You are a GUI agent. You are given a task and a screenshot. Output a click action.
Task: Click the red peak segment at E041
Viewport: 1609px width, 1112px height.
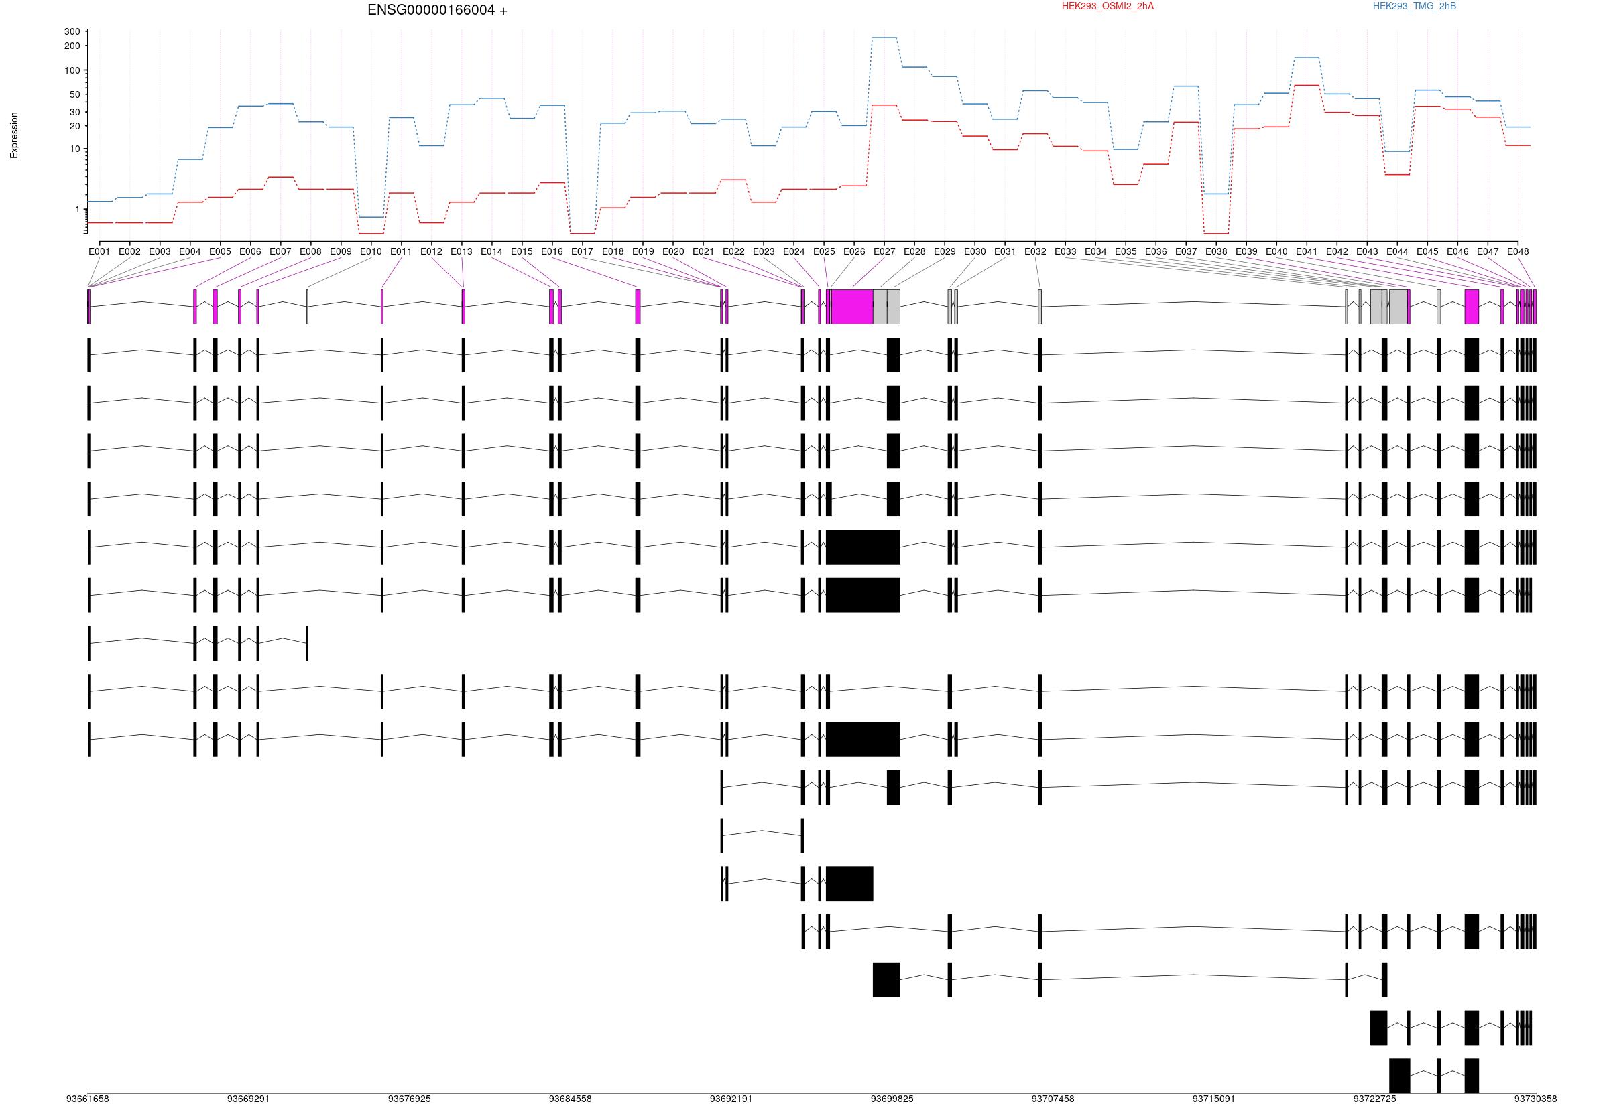(x=1307, y=85)
